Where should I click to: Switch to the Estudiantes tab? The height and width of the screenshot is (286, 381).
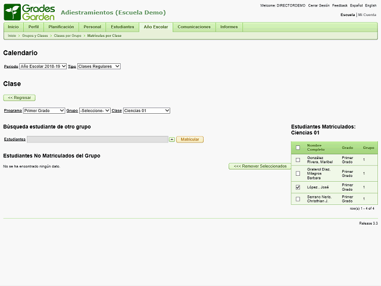coord(122,27)
